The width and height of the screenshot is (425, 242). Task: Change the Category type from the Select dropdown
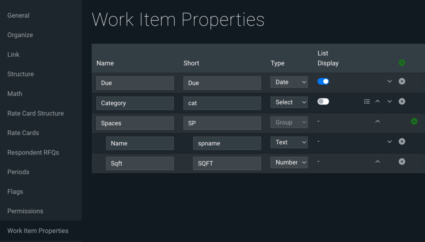[289, 102]
